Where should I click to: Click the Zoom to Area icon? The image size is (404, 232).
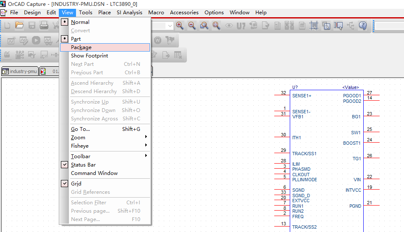204,26
